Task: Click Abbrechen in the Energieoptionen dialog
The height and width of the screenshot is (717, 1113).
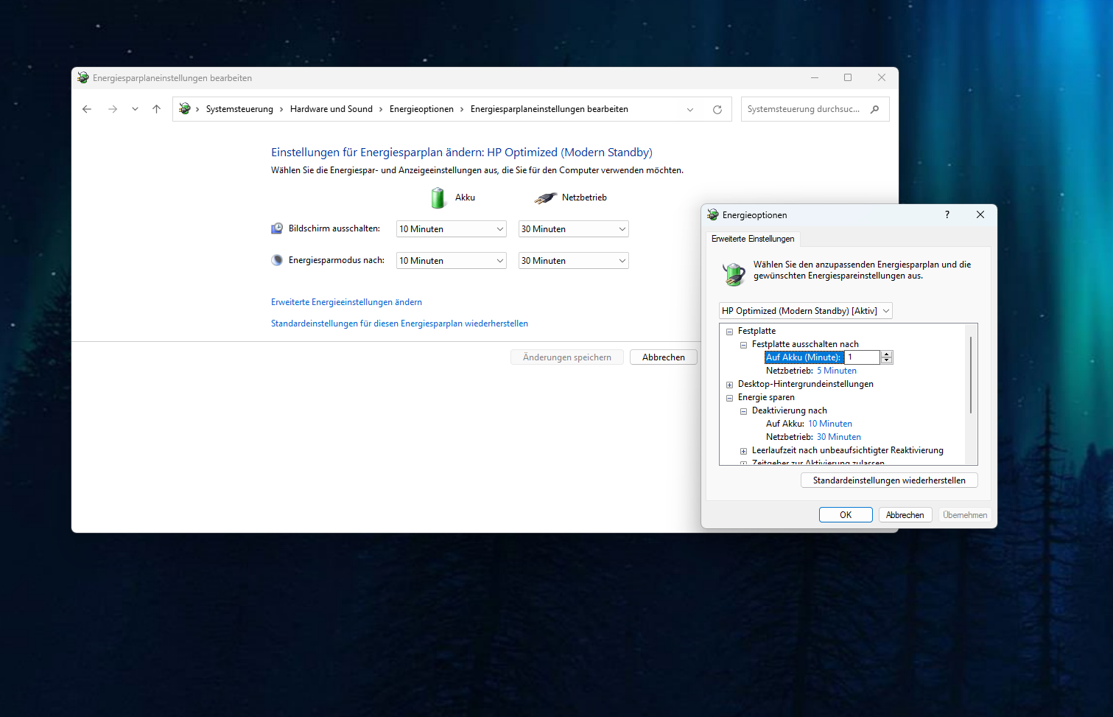Action: (x=905, y=515)
